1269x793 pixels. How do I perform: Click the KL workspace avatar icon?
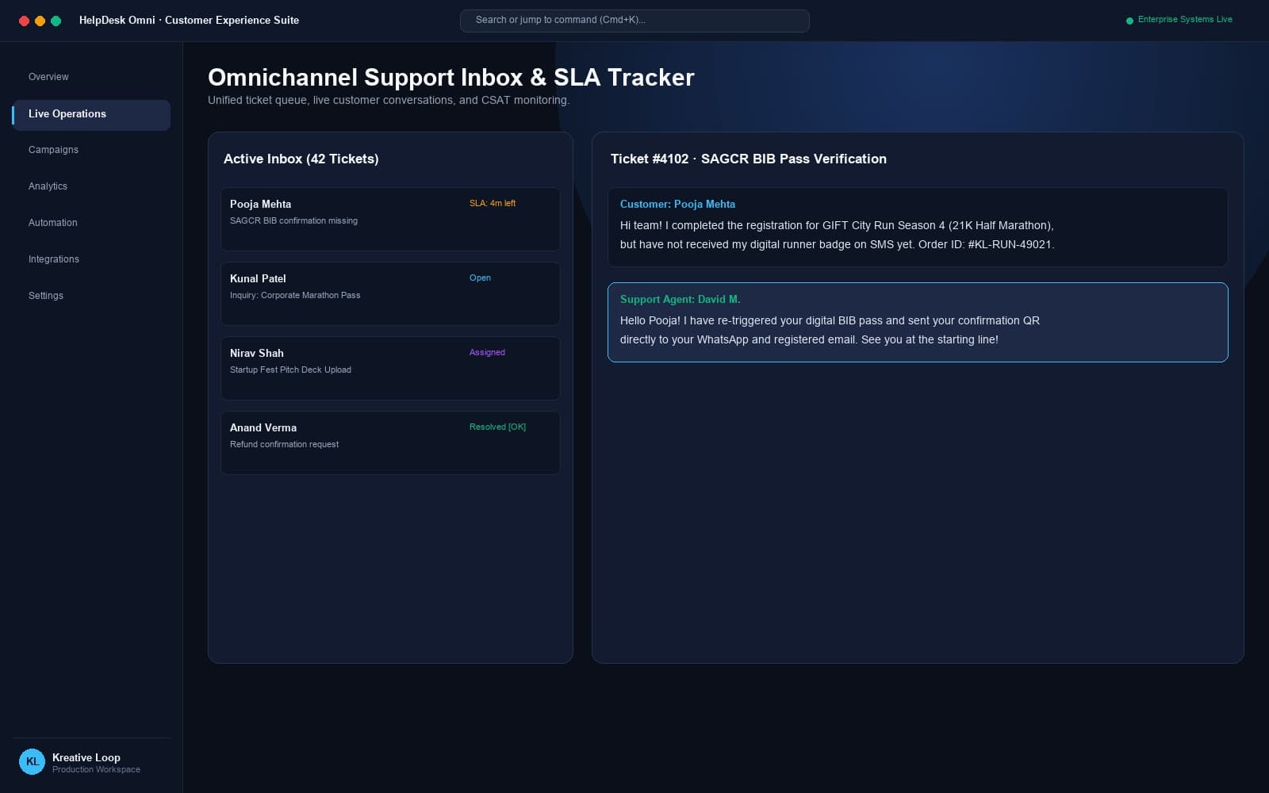click(32, 761)
